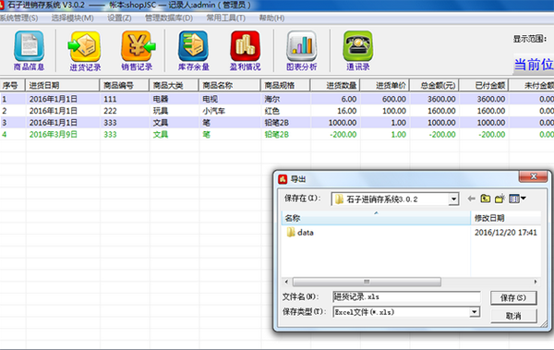Open the 盈利情况 profit status module
Viewport: 554px width, 350px height.
tap(246, 51)
